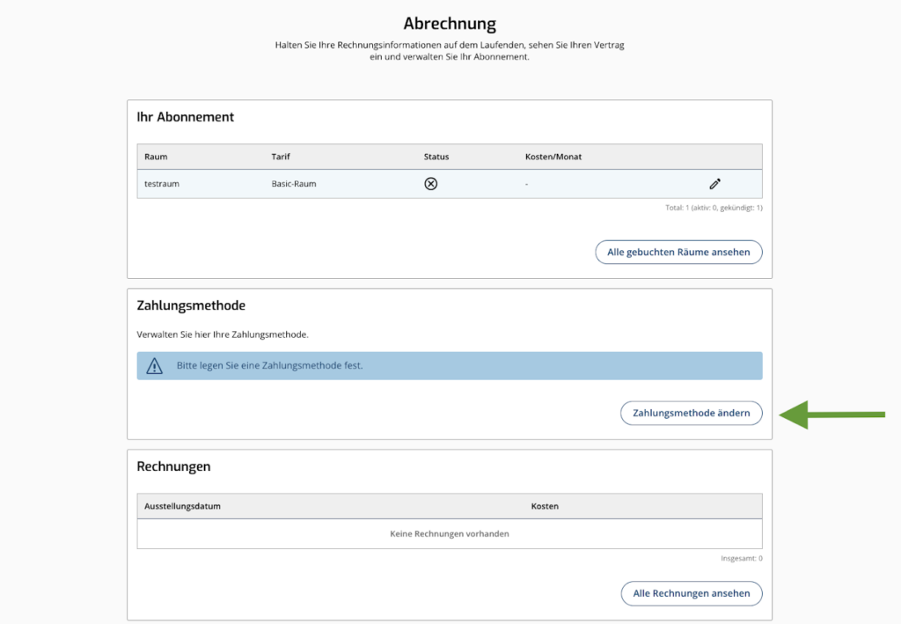Image resolution: width=901 pixels, height=624 pixels.
Task: Click the Abrechnung page title
Action: pos(450,24)
